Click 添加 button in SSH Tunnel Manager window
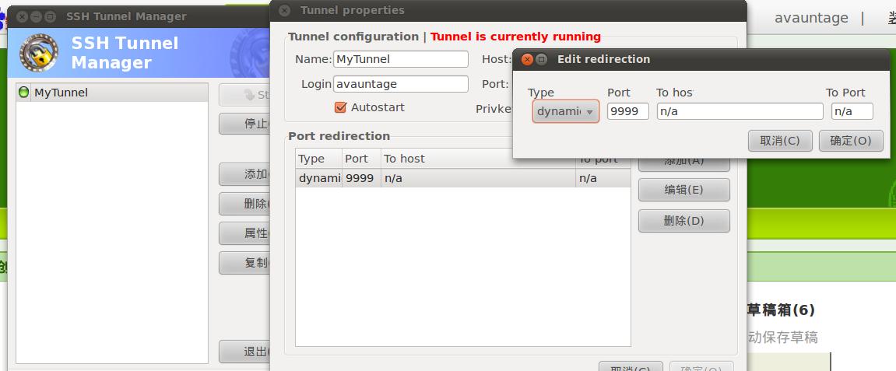896x371 pixels. tap(244, 174)
